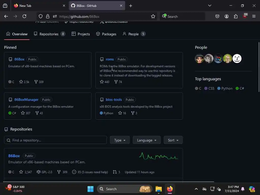The width and height of the screenshot is (260, 195).
Task: Click the roms star count 440
Action: point(105,82)
